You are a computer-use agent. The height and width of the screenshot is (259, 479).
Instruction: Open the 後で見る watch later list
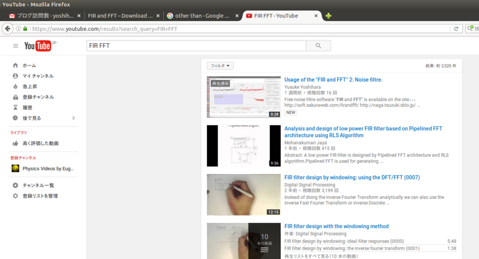(31, 118)
